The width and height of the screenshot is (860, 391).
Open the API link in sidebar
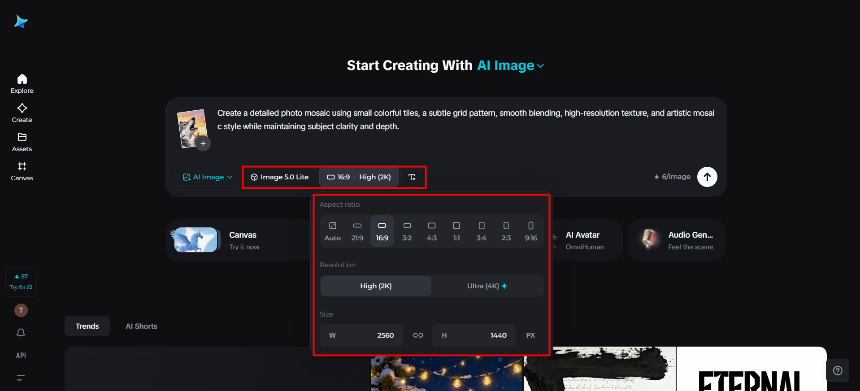(21, 356)
